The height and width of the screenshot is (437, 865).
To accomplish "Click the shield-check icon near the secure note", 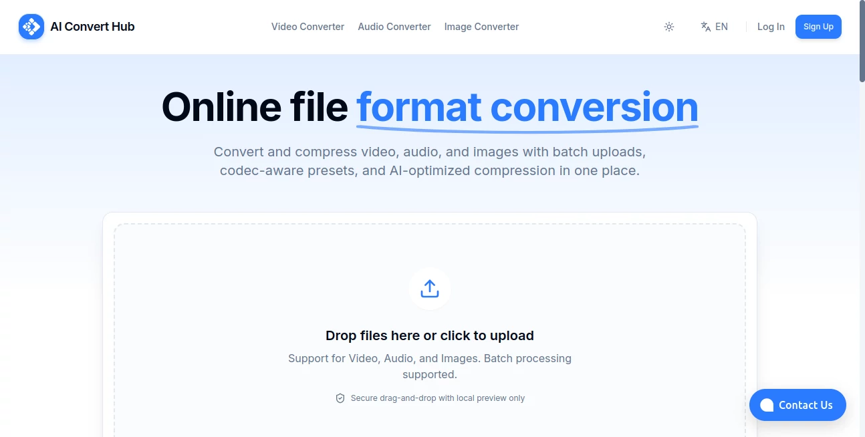I will [x=341, y=398].
